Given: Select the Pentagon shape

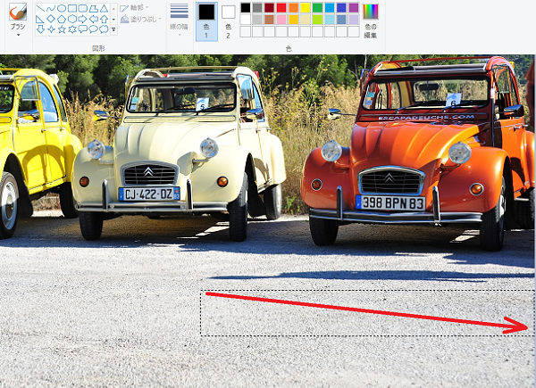Looking at the screenshot, I should [x=61, y=19].
